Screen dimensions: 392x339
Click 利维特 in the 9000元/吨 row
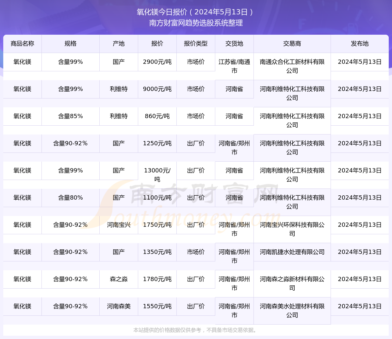(x=119, y=89)
